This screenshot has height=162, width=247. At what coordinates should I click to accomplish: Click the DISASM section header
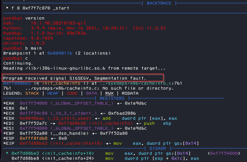click(157, 148)
